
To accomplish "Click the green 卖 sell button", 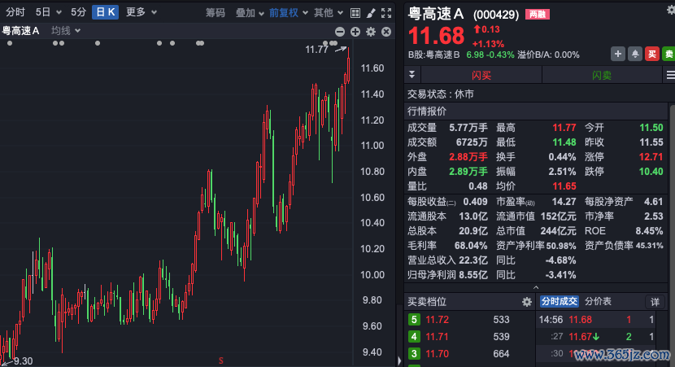I will coord(668,54).
